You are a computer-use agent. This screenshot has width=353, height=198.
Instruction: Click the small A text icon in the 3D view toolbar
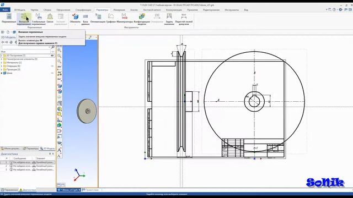pos(59,156)
